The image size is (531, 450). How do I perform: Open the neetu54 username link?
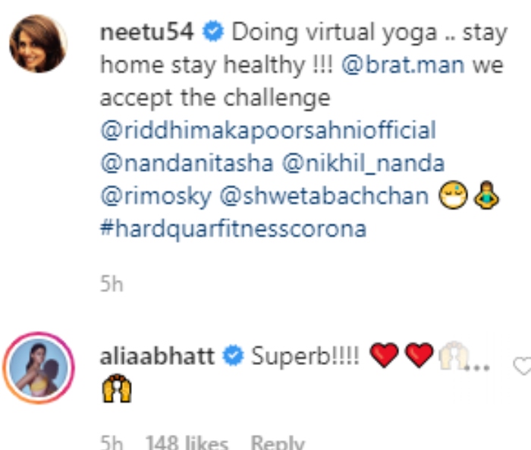coord(147,33)
